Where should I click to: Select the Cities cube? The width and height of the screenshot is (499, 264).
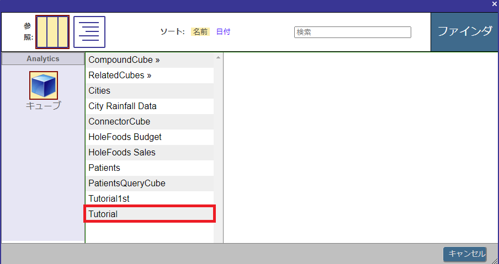click(99, 90)
